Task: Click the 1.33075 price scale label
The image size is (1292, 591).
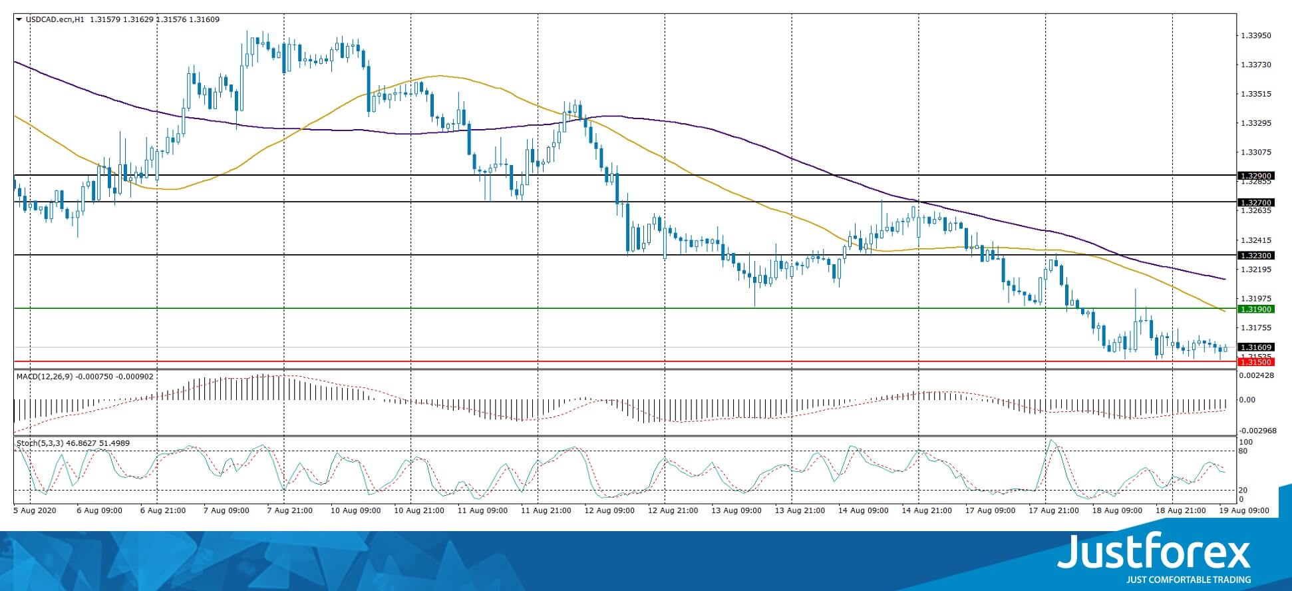Action: [1257, 152]
